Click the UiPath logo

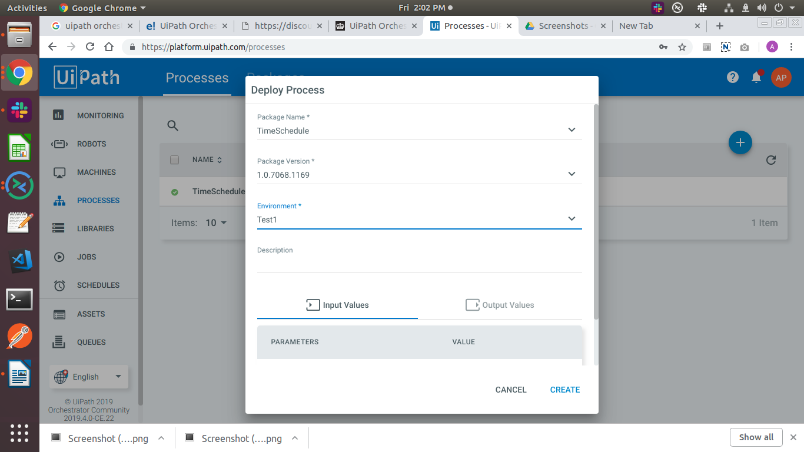87,77
